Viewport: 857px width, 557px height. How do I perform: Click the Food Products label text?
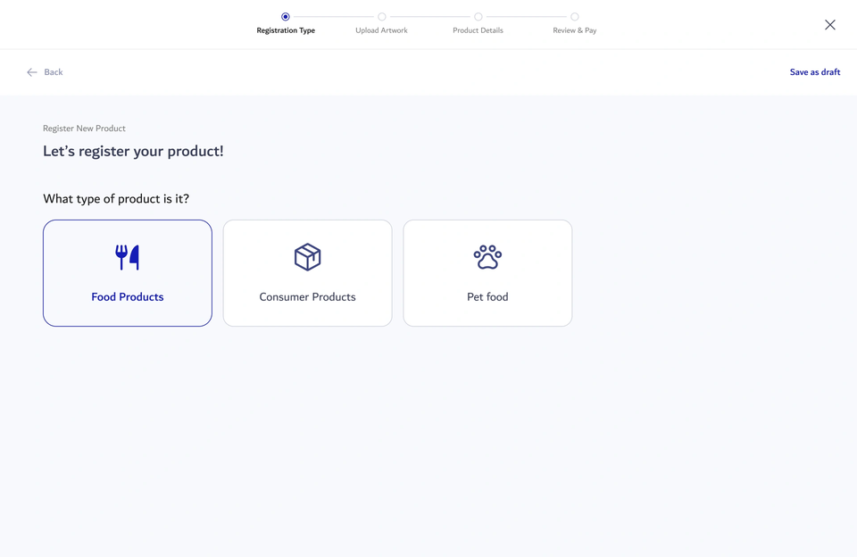(128, 297)
